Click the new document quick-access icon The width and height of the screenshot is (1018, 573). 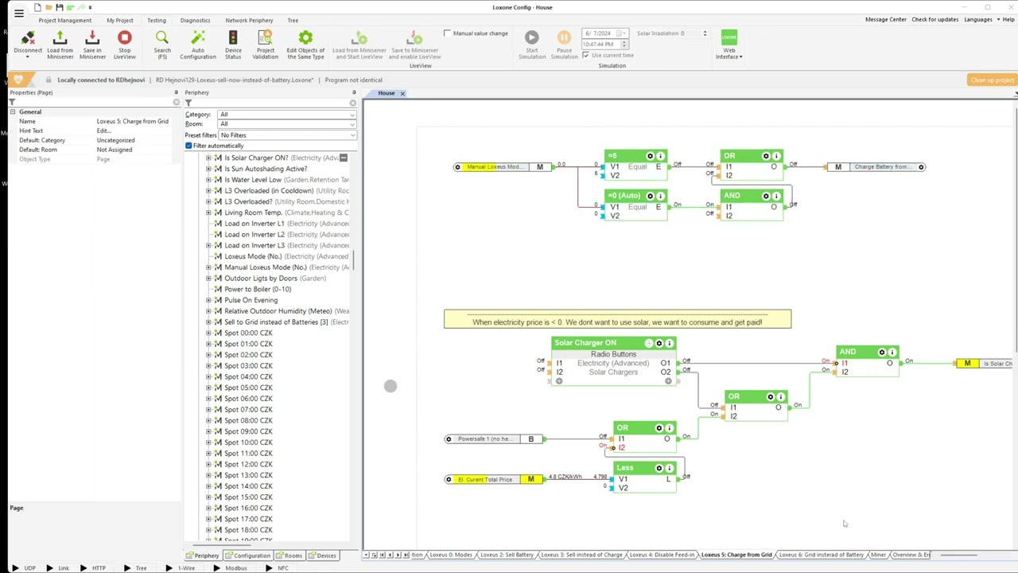point(37,7)
